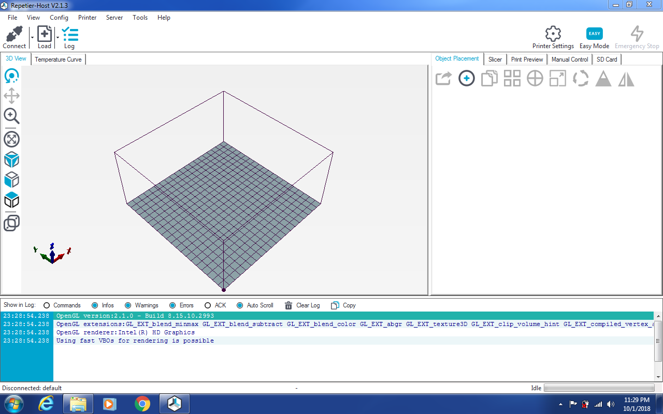Screen dimensions: 663x414
Task: Open the Config menu
Action: [x=59, y=18]
